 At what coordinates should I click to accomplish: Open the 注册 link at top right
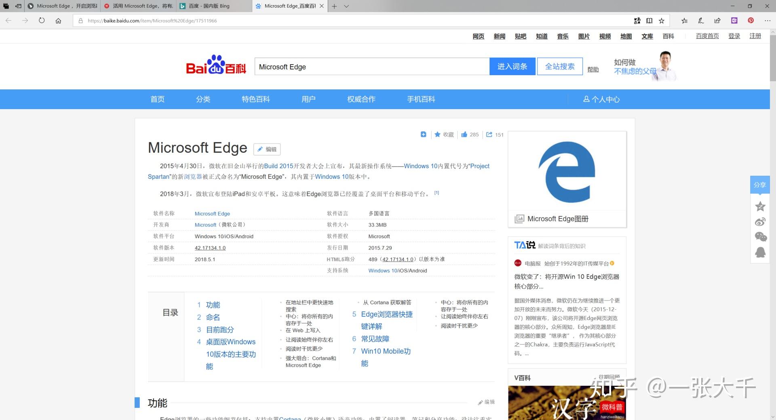coord(755,36)
